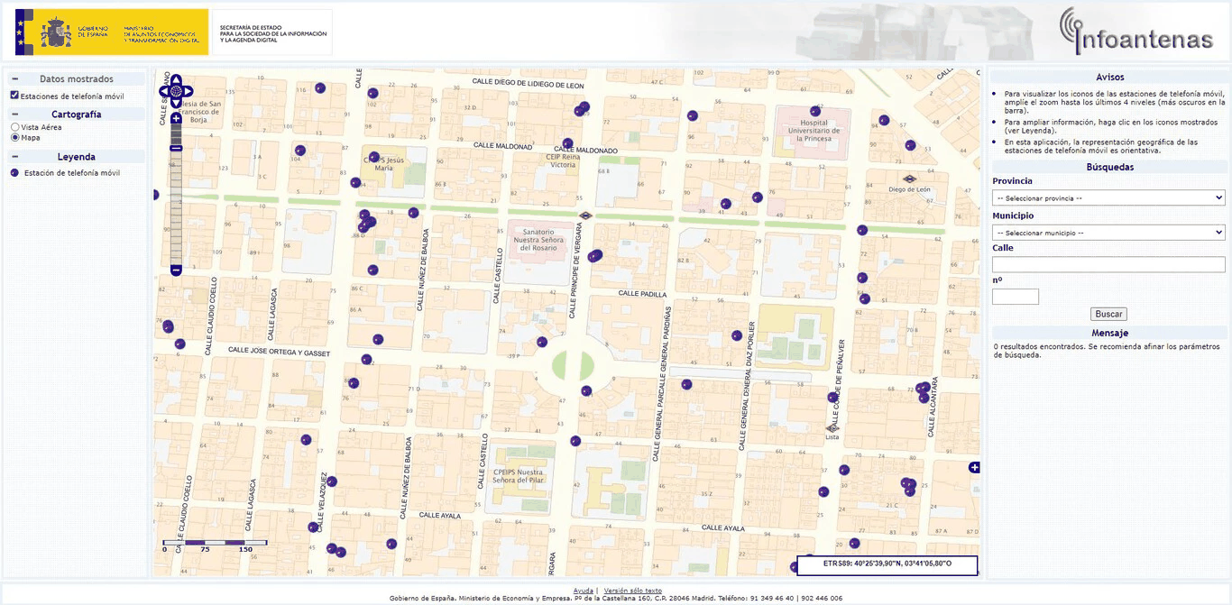Click the legend mobile station icon

14,173
